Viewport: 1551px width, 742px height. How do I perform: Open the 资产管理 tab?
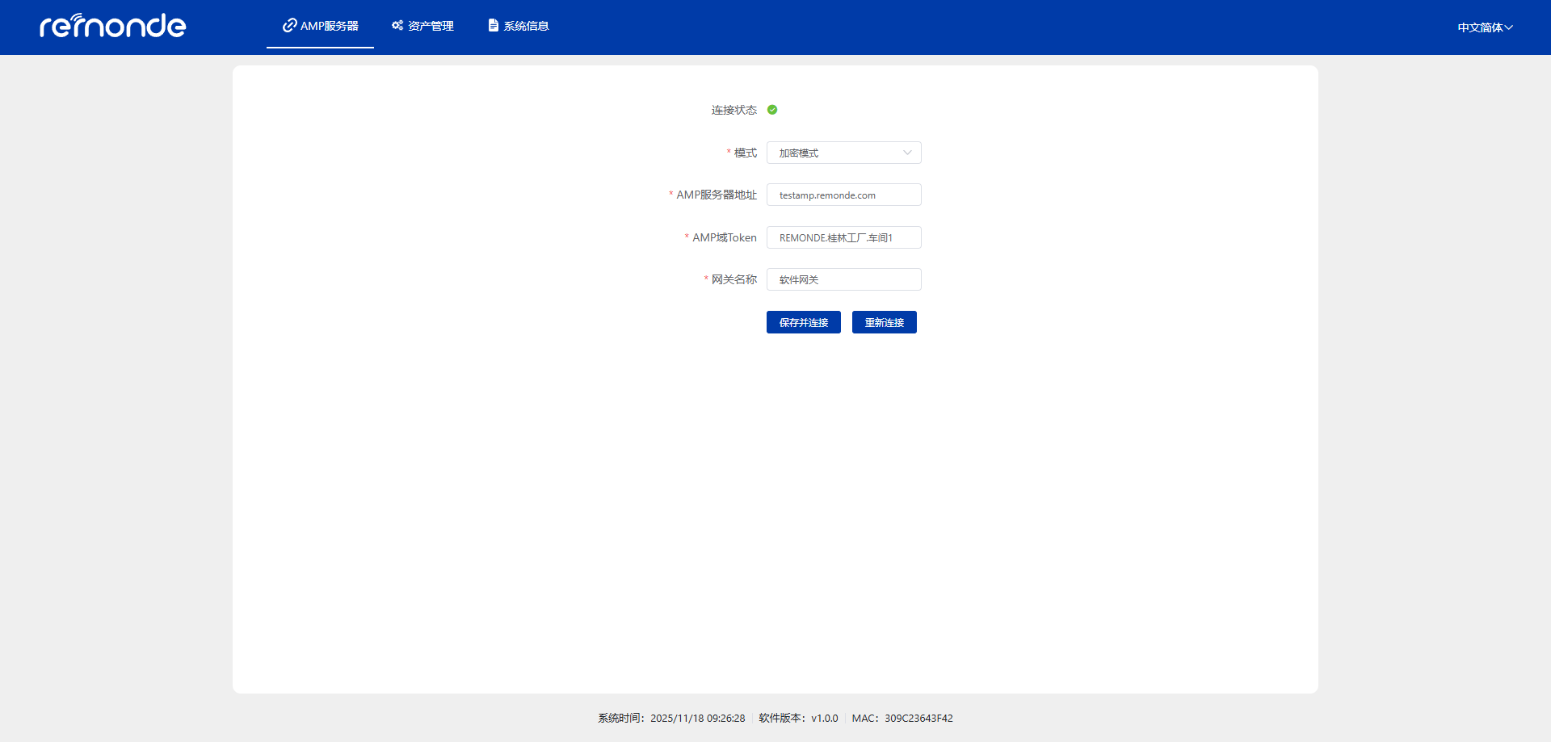coord(423,26)
